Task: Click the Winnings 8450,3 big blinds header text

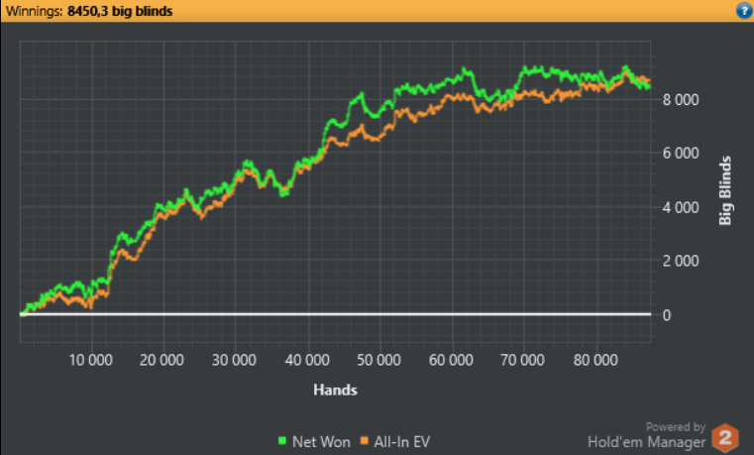Action: [x=89, y=11]
